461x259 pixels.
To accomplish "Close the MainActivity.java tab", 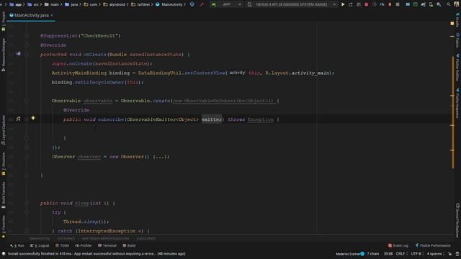I will pos(52,15).
